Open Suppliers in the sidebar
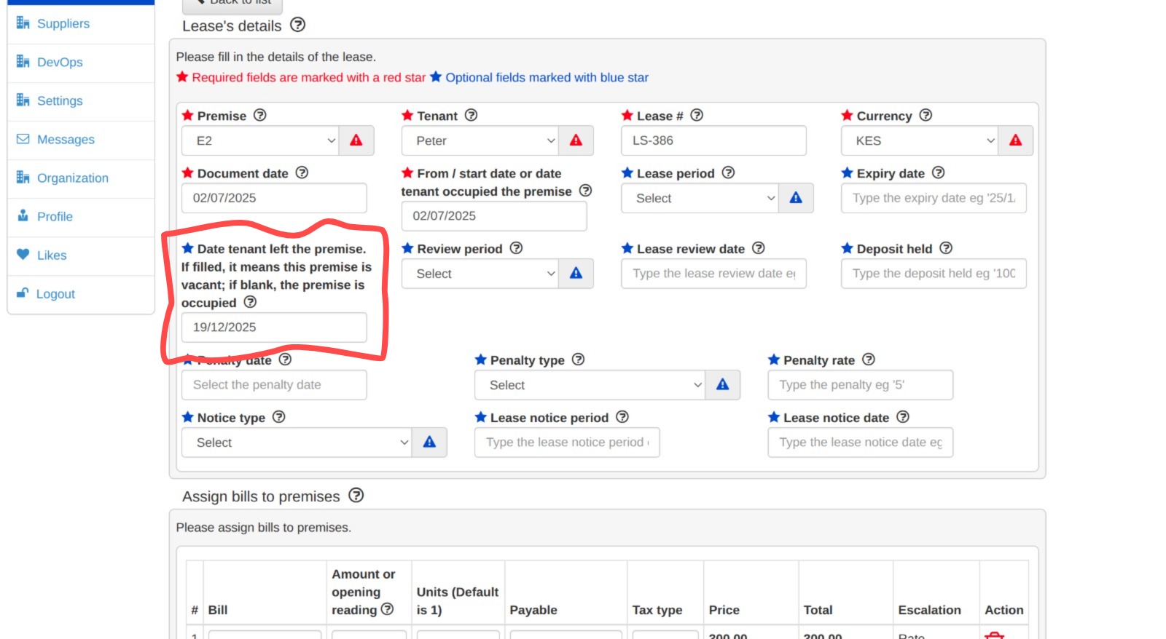Image resolution: width=1166 pixels, height=639 pixels. [63, 24]
